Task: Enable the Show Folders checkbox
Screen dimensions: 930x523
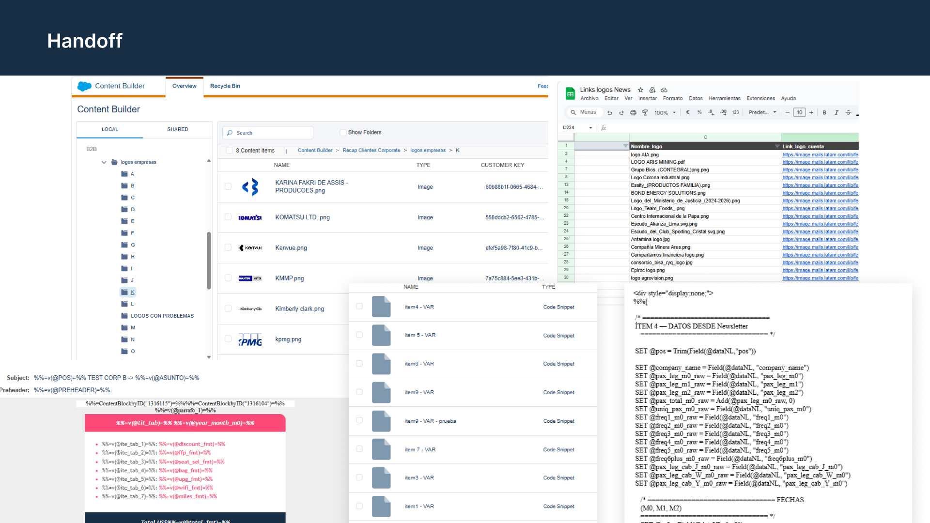Action: tap(343, 133)
